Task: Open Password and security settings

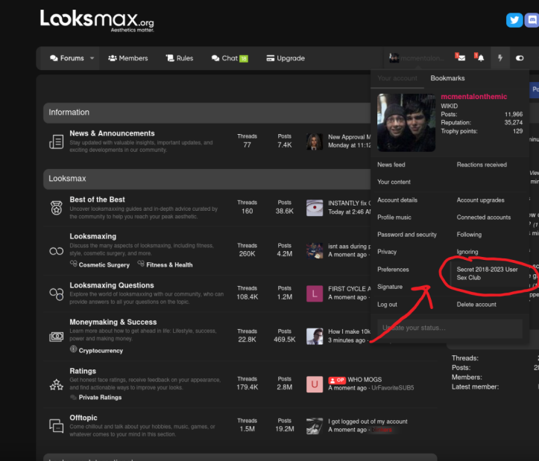Action: coord(407,235)
